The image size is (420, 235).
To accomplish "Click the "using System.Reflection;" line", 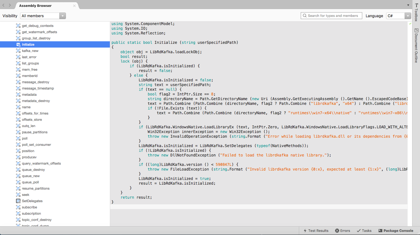I will [138, 33].
